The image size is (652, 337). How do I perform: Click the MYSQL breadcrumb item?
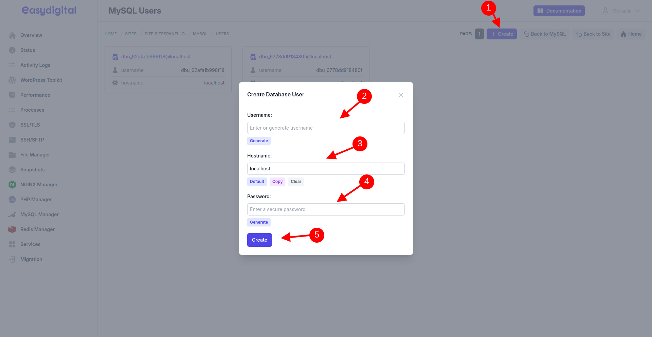[x=200, y=34]
